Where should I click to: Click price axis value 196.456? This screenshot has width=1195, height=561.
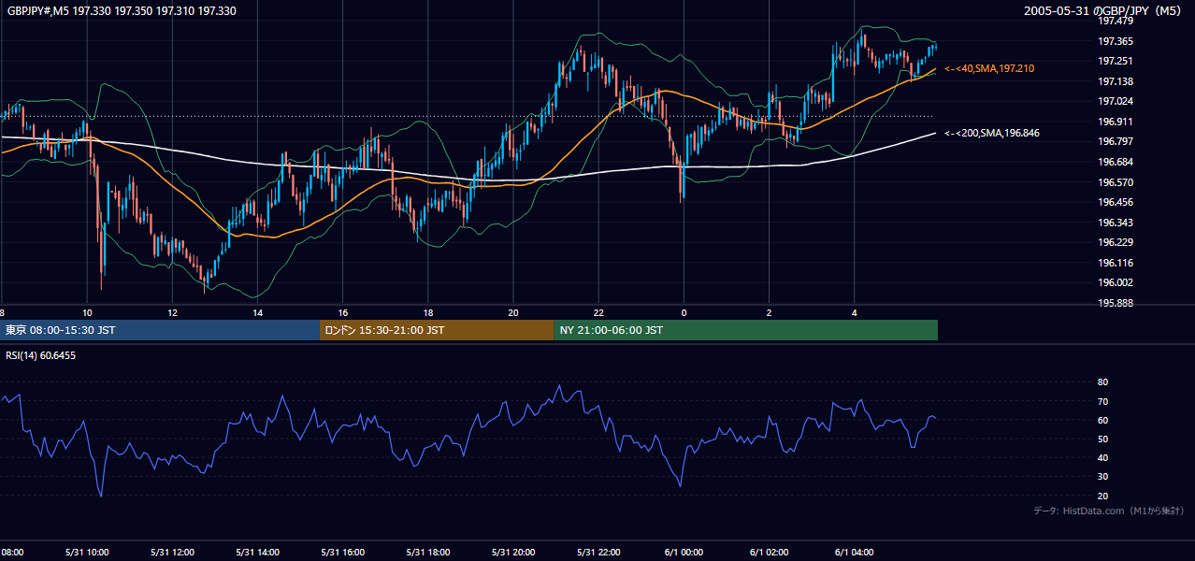tap(1115, 202)
